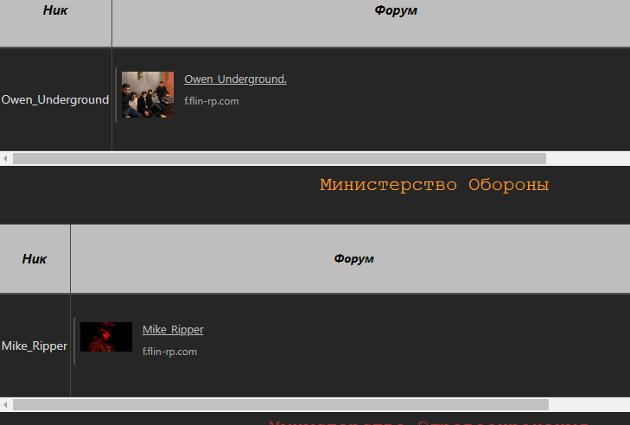Click the empty track right of second scrollbar
Image resolution: width=630 pixels, height=425 pixels.
(589, 404)
